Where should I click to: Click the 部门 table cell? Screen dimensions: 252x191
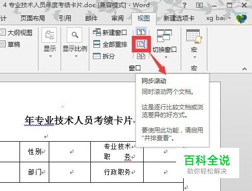point(34,172)
